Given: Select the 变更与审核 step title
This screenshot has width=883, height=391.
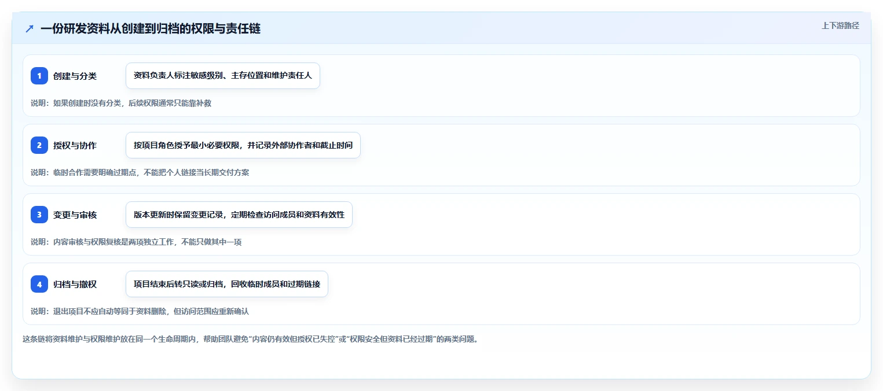Looking at the screenshot, I should (75, 215).
